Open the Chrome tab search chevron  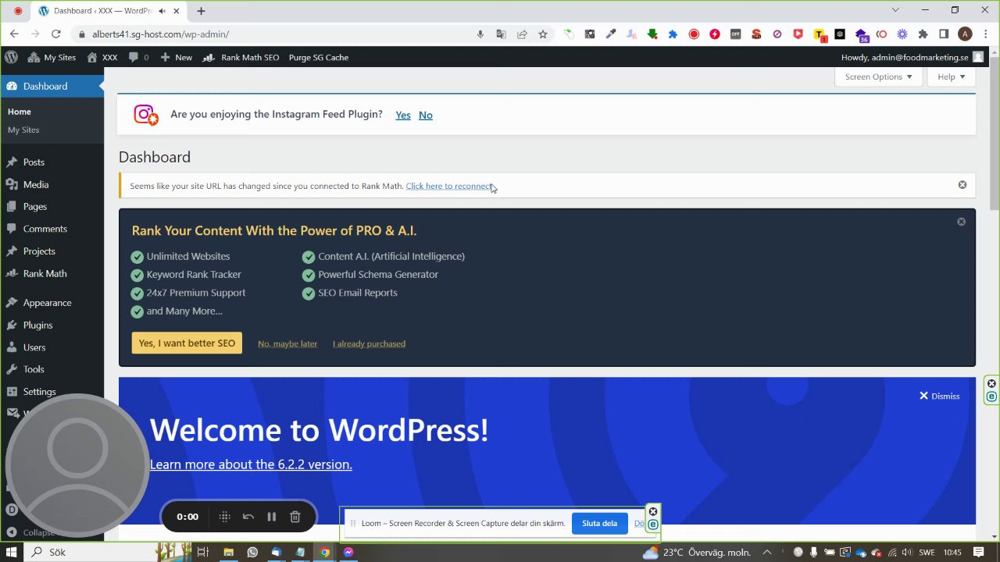[895, 10]
